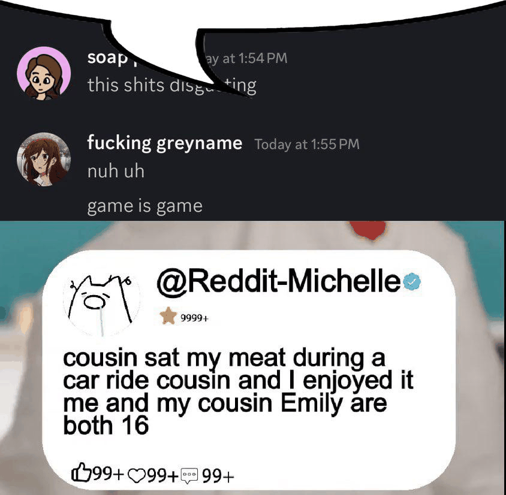The image size is (506, 495).
Task: Open the @Reddit-Michelle profile name
Action: (x=278, y=280)
